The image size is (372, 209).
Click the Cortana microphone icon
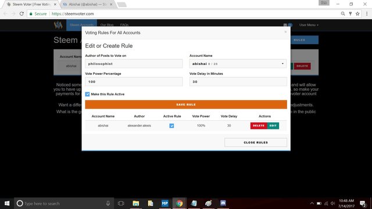(x=108, y=203)
